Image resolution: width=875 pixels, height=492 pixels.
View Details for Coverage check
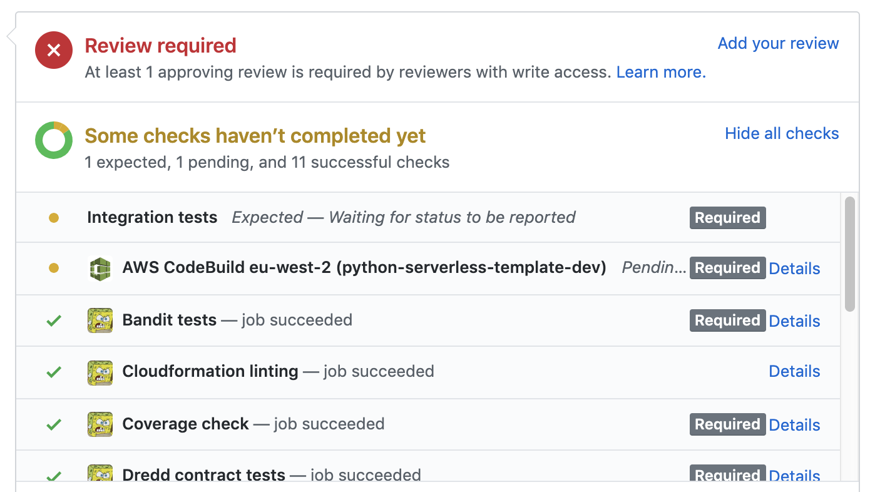[x=794, y=425]
